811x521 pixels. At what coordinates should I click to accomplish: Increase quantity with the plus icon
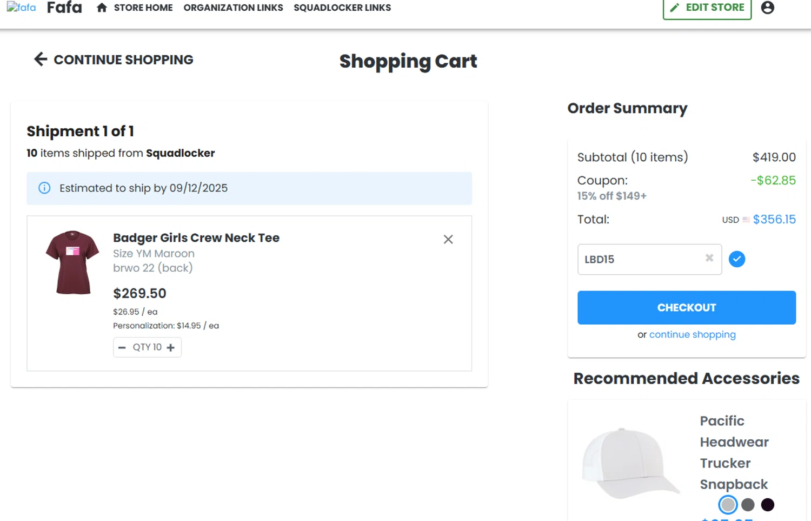pyautogui.click(x=171, y=347)
